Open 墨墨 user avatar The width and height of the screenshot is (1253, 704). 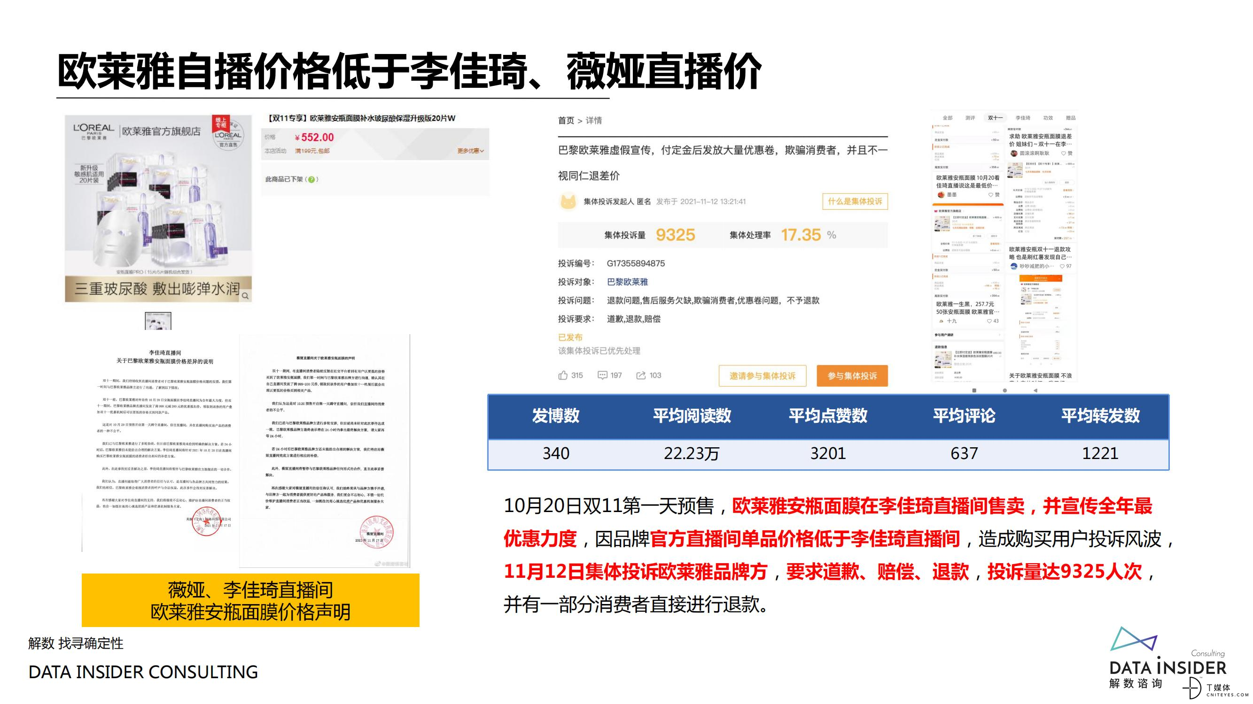point(941,195)
